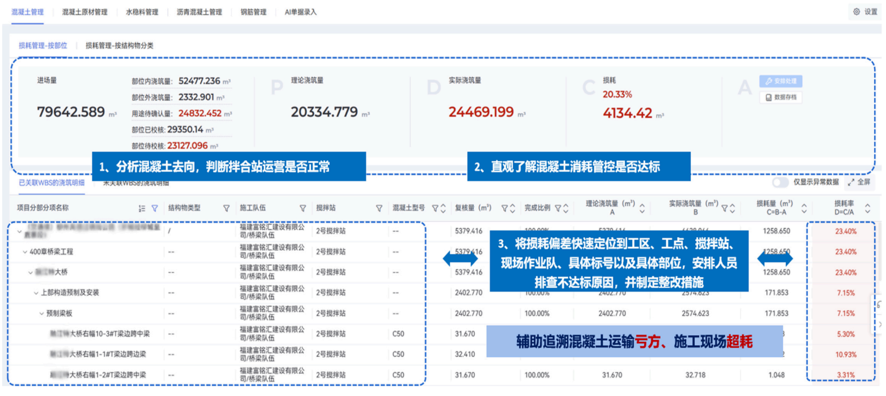Image resolution: width=886 pixels, height=396 pixels.
Task: Collapse the 预制梁板 tree node
Action: (x=42, y=314)
